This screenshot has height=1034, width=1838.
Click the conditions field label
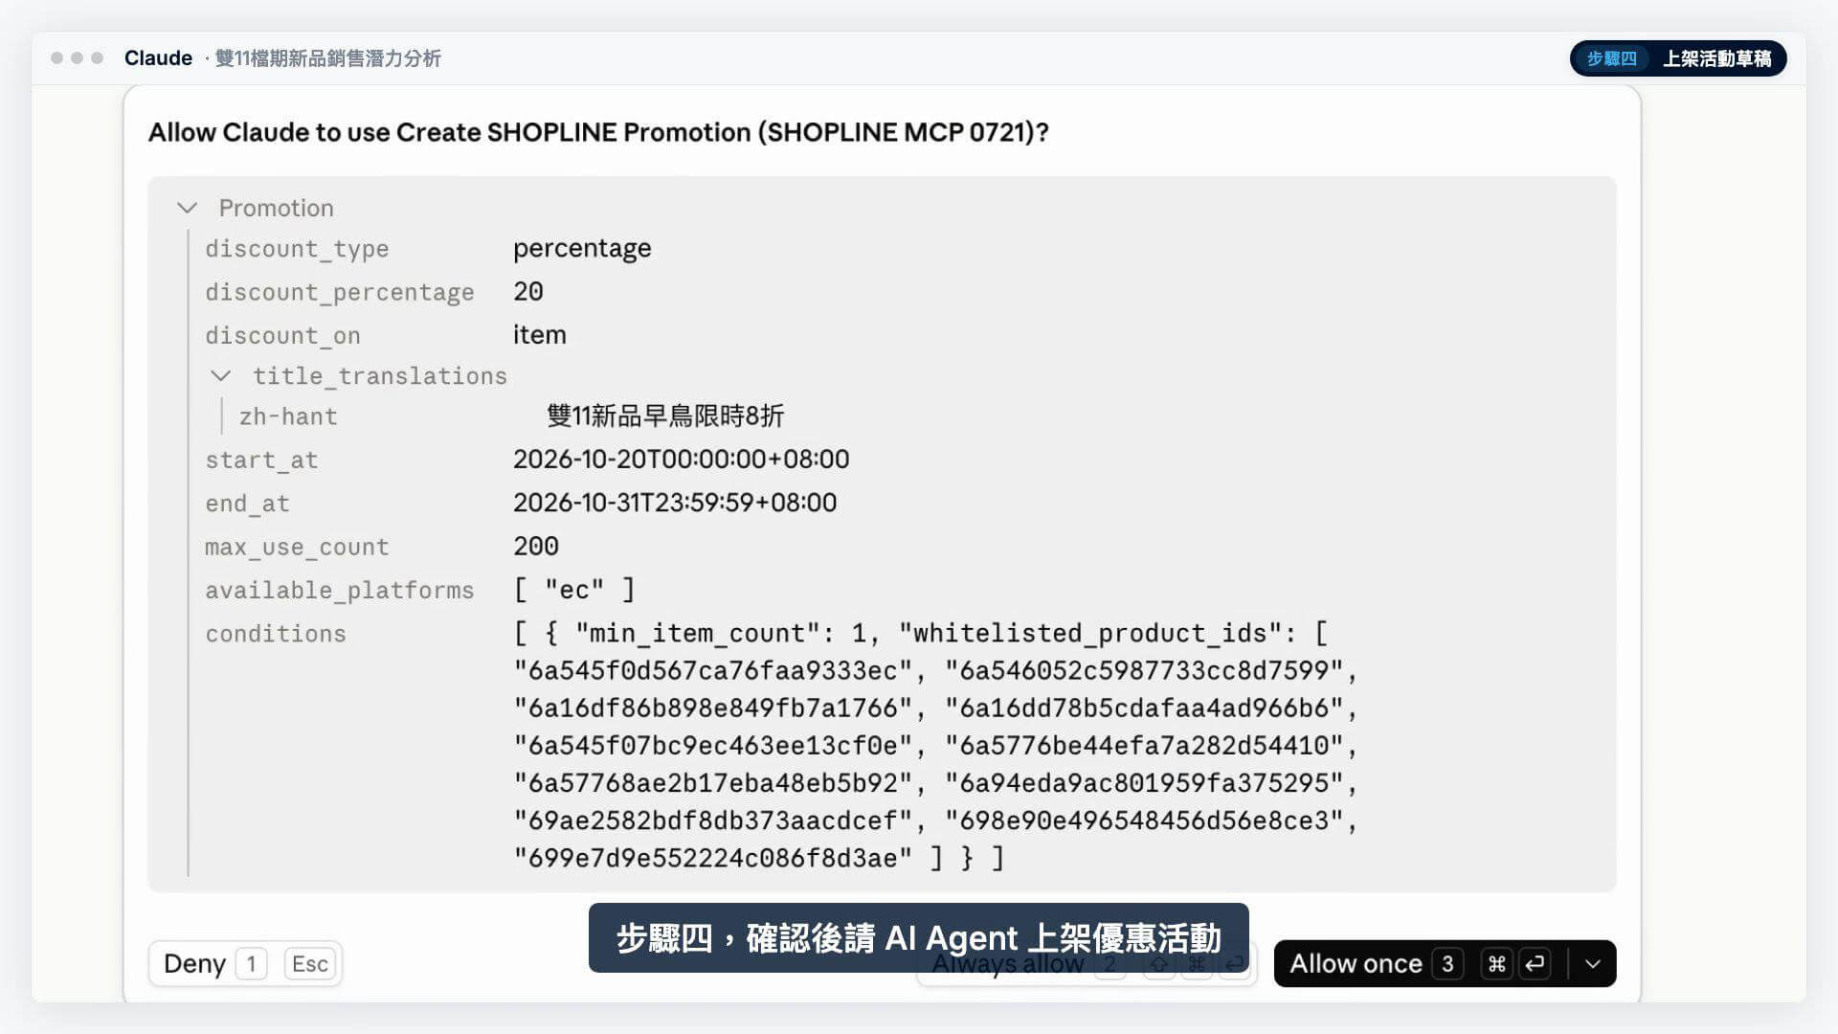point(276,634)
